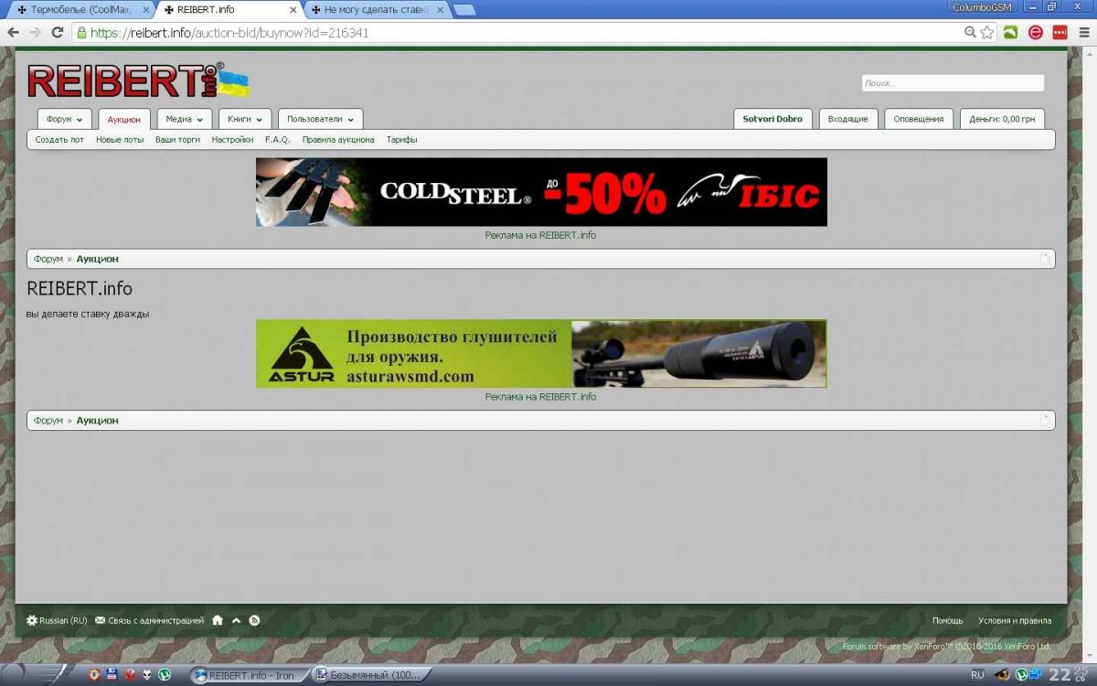Click the red round quick launch icon
This screenshot has width=1097, height=686.
tap(130, 675)
